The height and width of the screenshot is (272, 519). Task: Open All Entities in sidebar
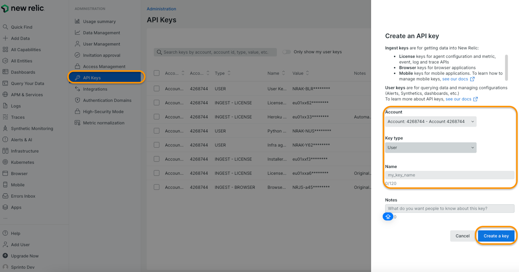21,61
